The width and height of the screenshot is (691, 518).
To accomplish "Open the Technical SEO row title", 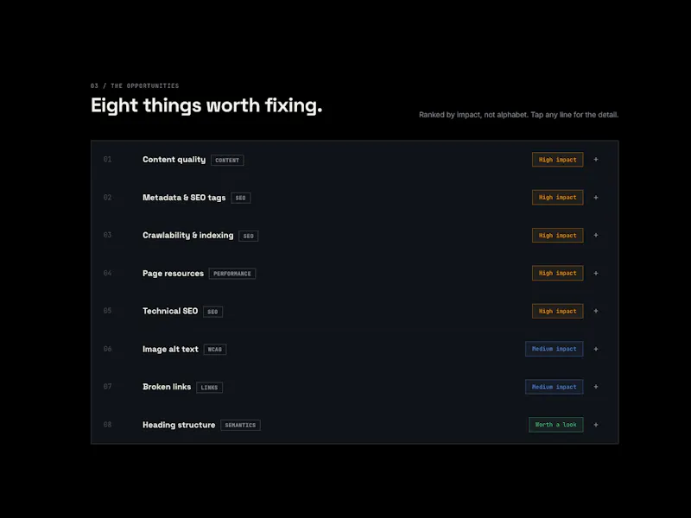I will (x=170, y=311).
